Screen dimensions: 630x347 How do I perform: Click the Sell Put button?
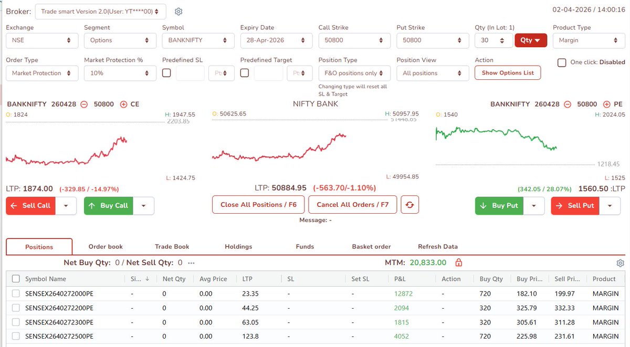(x=575, y=206)
